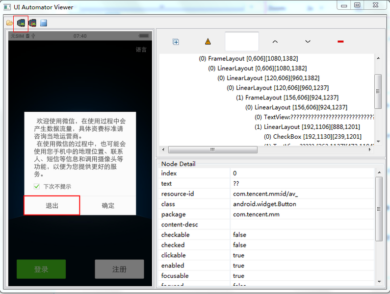This screenshot has width=390, height=294.
Task: Click the 确定 button in the dialog
Action: pos(108,205)
